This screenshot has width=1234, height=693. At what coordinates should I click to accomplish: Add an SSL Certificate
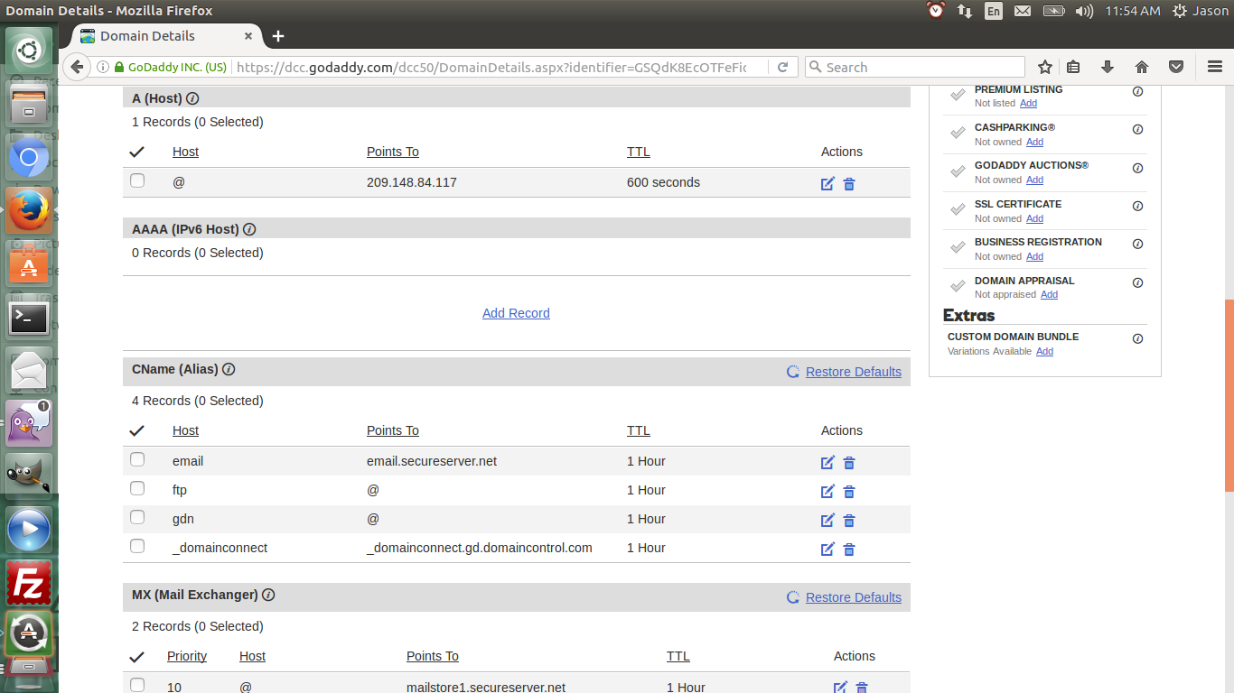coord(1034,218)
